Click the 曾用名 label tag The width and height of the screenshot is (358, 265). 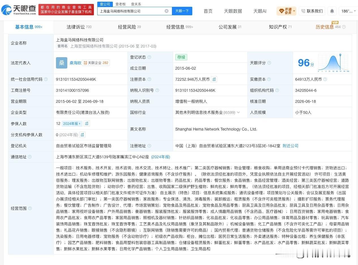click(x=62, y=46)
